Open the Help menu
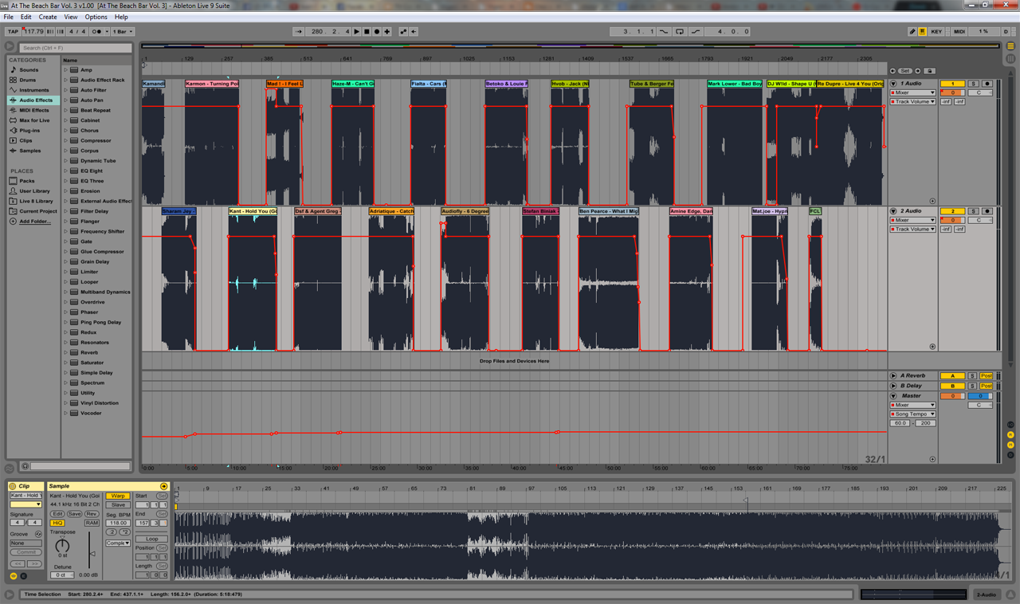1020x604 pixels. tap(121, 17)
